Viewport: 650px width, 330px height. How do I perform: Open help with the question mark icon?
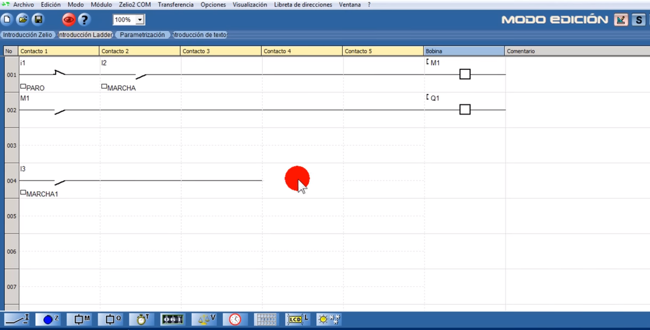click(x=84, y=20)
